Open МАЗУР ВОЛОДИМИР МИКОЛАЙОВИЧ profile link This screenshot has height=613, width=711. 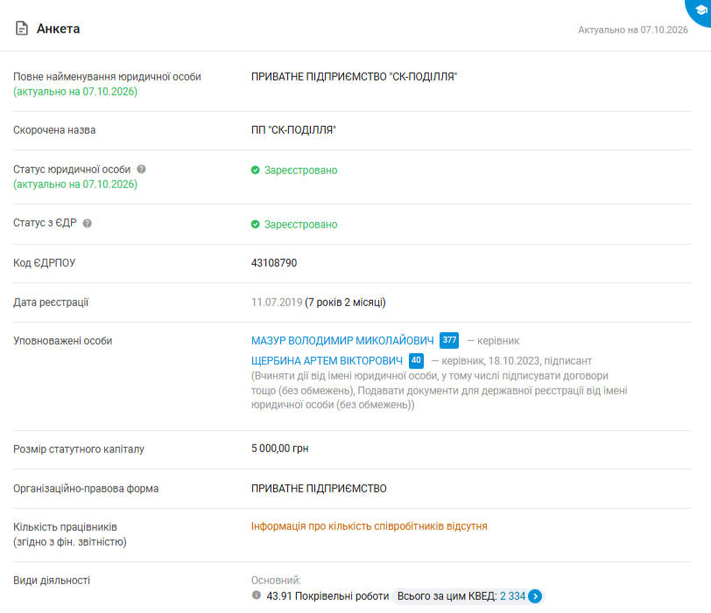tap(342, 340)
